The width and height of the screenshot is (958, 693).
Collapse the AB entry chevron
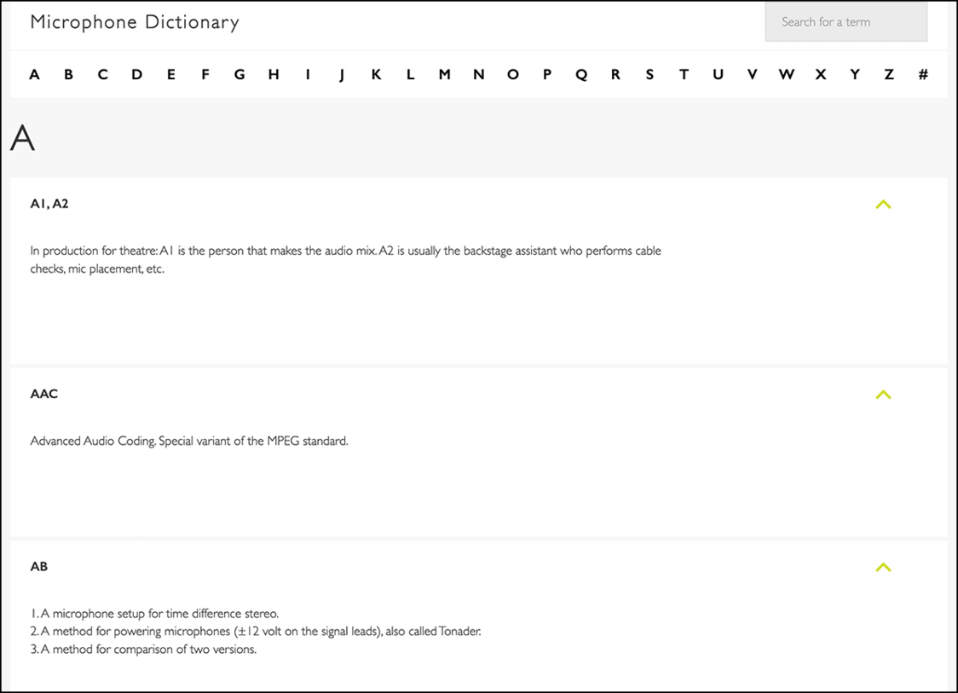883,567
